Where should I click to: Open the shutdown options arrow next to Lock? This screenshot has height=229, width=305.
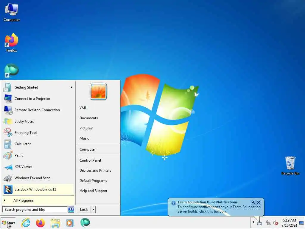(x=93, y=210)
